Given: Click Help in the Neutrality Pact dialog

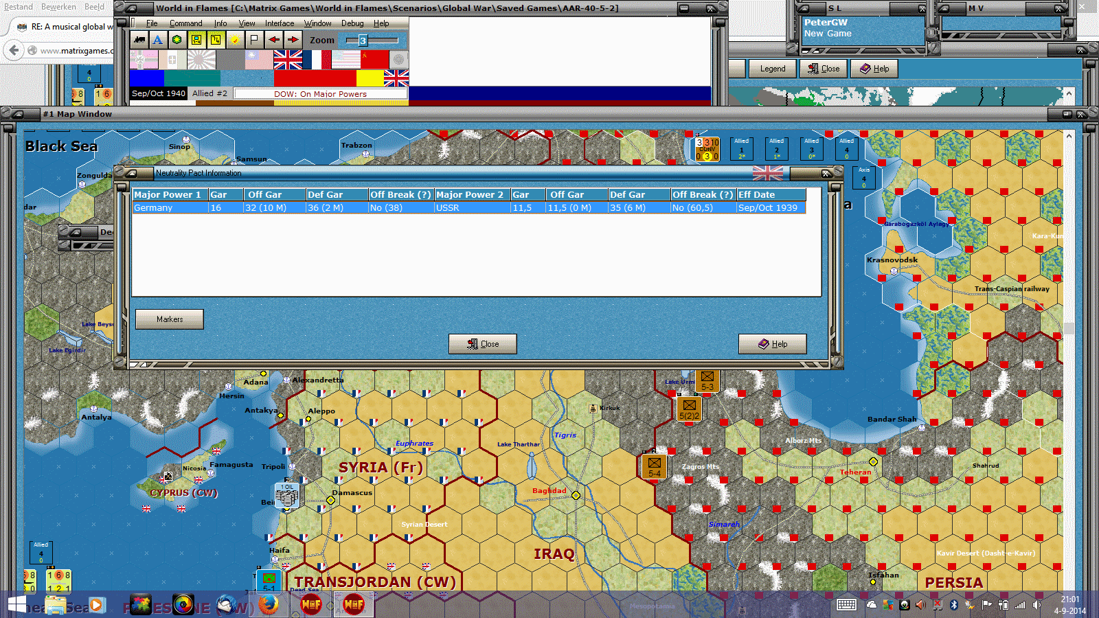Looking at the screenshot, I should (x=773, y=344).
